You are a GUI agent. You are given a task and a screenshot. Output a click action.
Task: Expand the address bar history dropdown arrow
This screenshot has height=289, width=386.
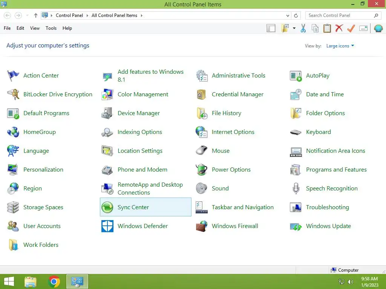(x=288, y=15)
